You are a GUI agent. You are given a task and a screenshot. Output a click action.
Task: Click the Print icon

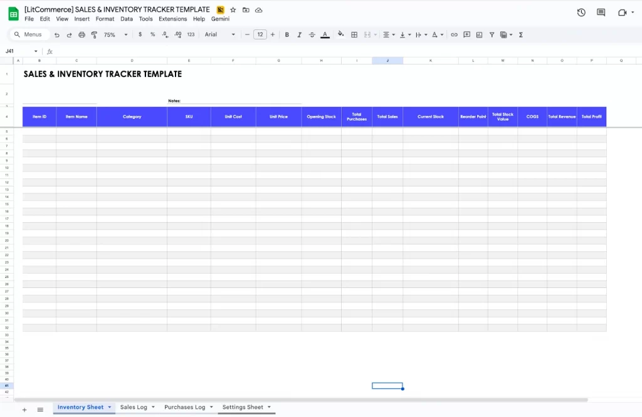[x=82, y=34]
